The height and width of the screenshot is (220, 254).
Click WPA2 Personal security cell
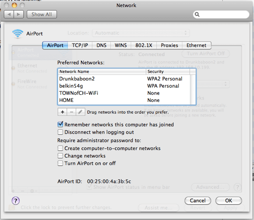pyautogui.click(x=165, y=79)
